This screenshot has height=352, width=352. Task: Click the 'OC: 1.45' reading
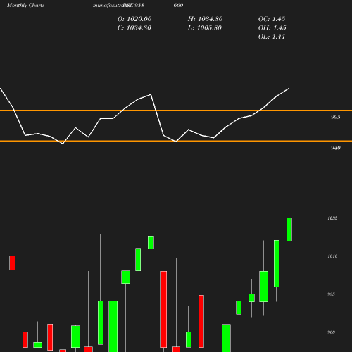tap(272, 19)
